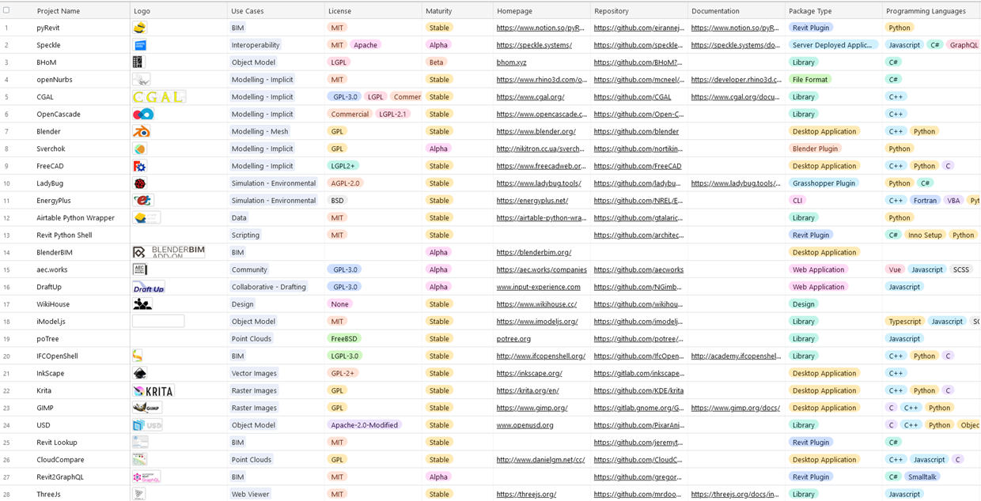
Task: Open the USD logo thumbnail
Action: (x=147, y=425)
